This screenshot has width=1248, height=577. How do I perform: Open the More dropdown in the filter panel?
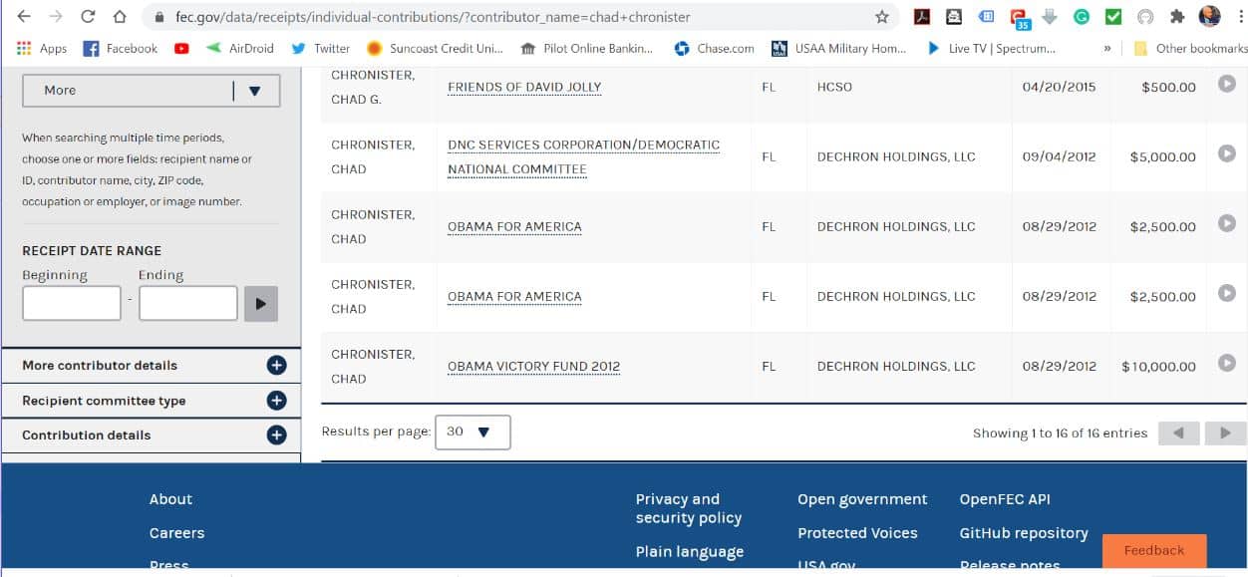pos(152,90)
